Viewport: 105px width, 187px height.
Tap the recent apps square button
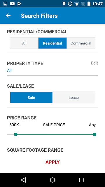[x=82, y=180]
